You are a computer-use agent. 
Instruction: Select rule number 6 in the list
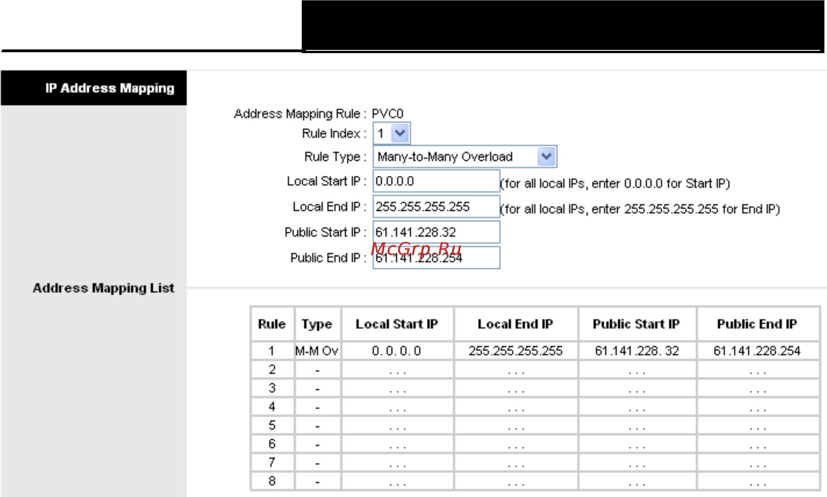[x=272, y=444]
